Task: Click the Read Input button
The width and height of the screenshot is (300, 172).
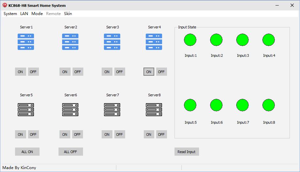Action: 187,152
